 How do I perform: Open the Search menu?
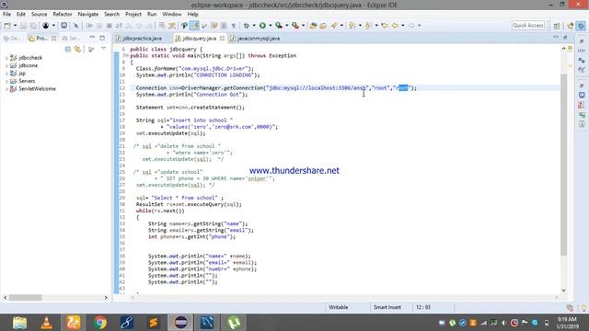[x=111, y=15]
